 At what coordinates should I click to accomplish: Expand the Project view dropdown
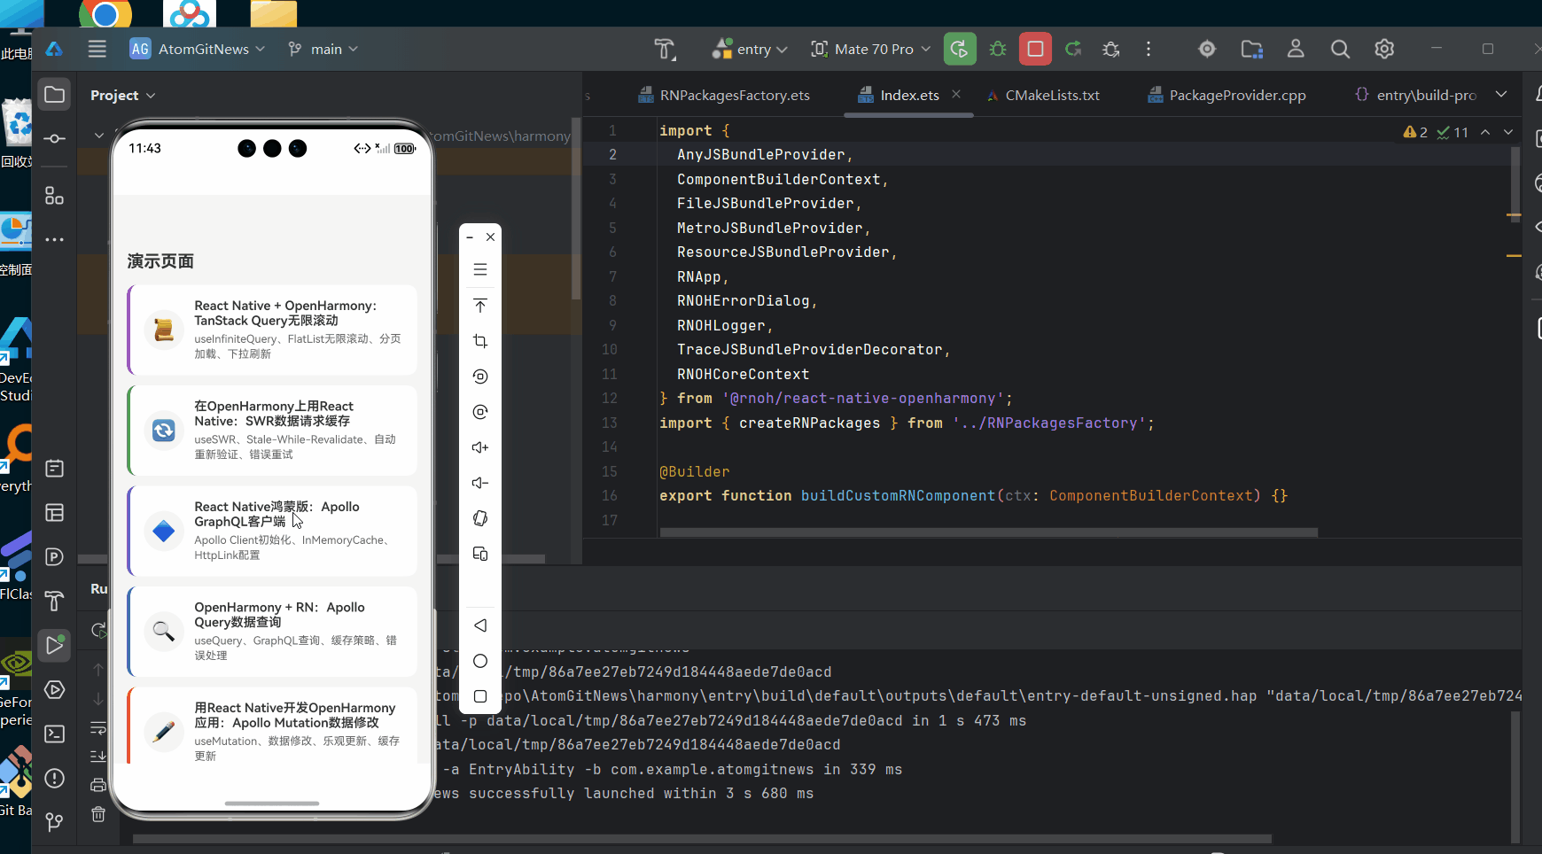(123, 95)
